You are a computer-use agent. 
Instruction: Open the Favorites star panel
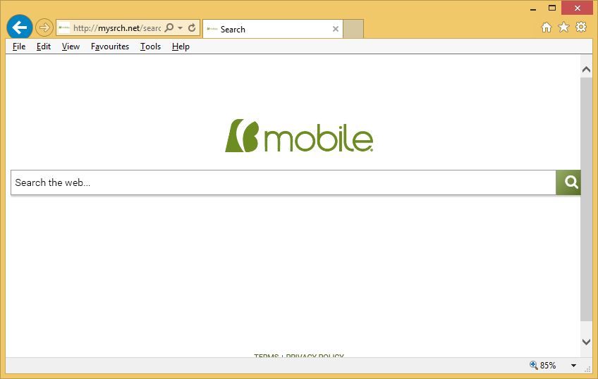coord(563,27)
